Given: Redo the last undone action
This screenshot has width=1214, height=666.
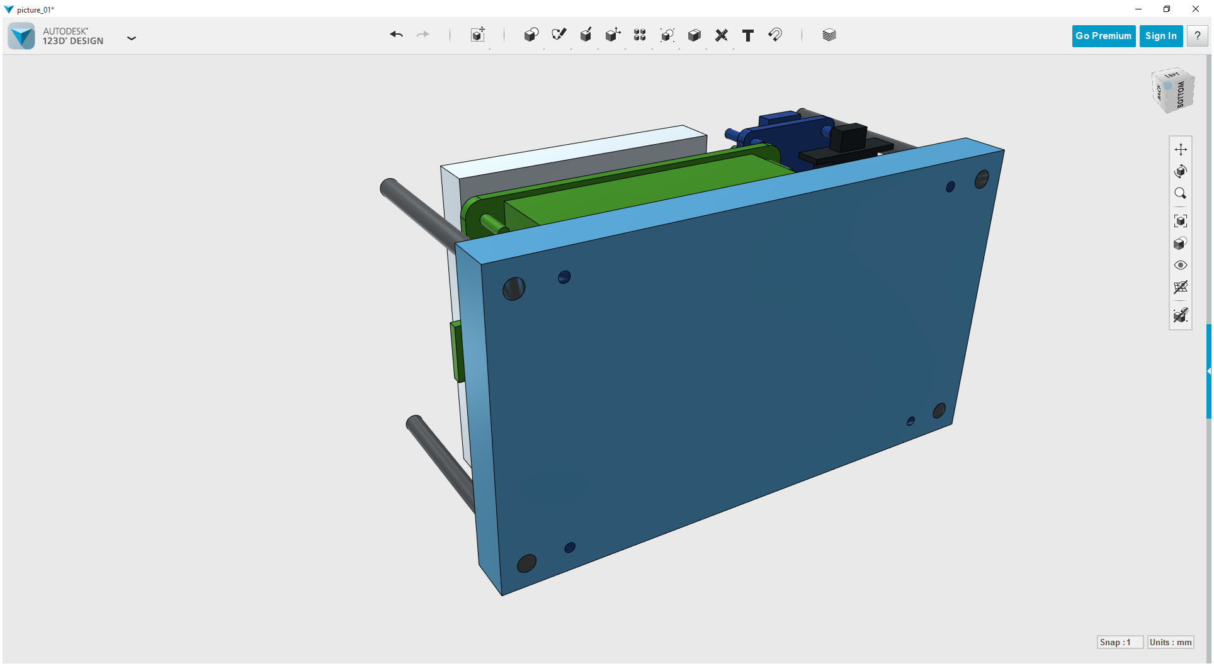Looking at the screenshot, I should 423,35.
